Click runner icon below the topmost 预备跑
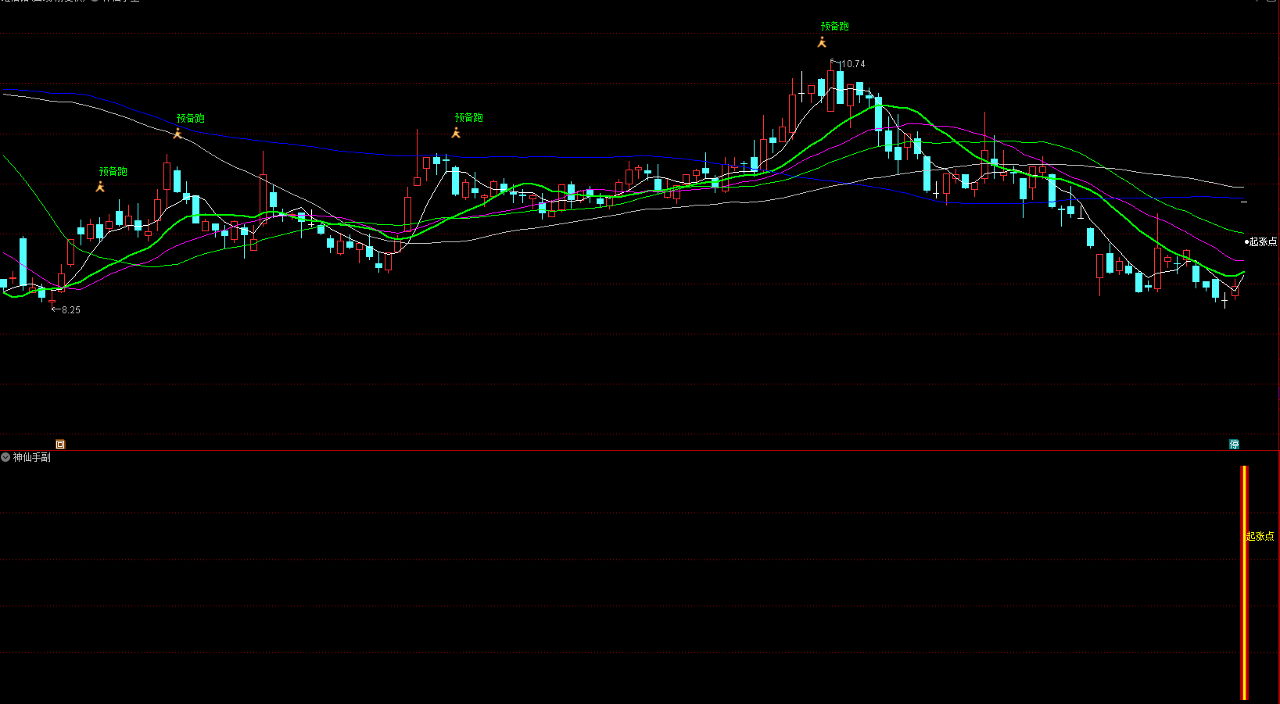Viewport: 1280px width, 704px height. point(822,42)
